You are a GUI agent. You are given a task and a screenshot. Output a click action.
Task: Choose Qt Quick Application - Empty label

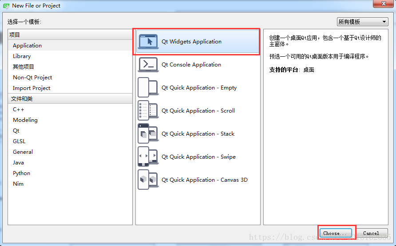[x=199, y=88]
